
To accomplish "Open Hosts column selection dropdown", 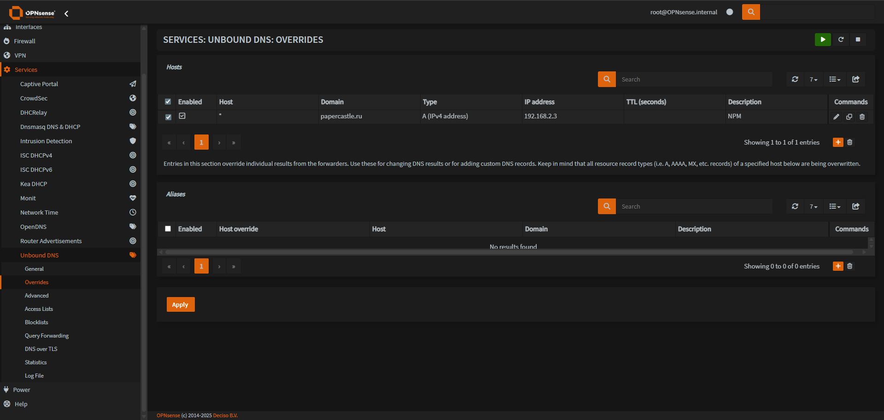I will click(835, 79).
